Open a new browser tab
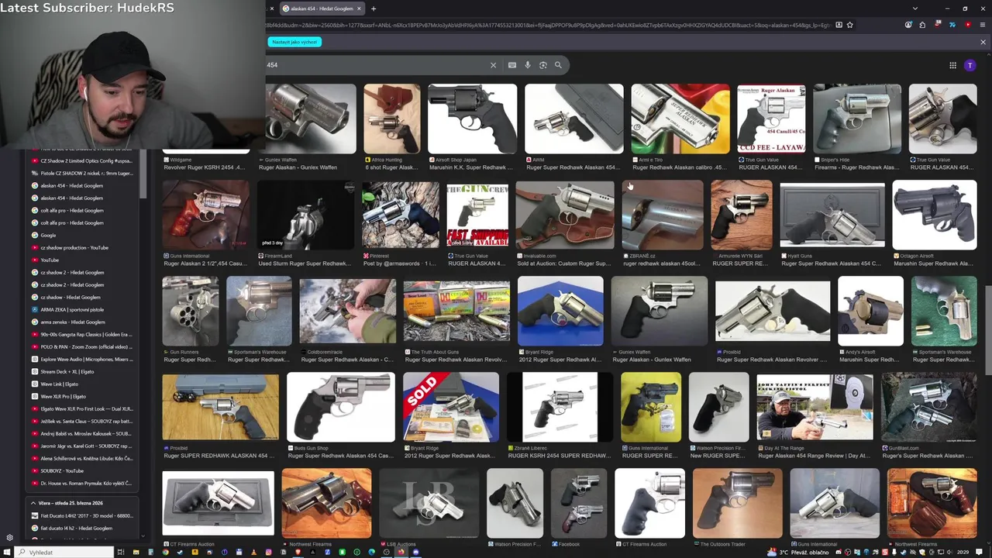 coord(374,9)
